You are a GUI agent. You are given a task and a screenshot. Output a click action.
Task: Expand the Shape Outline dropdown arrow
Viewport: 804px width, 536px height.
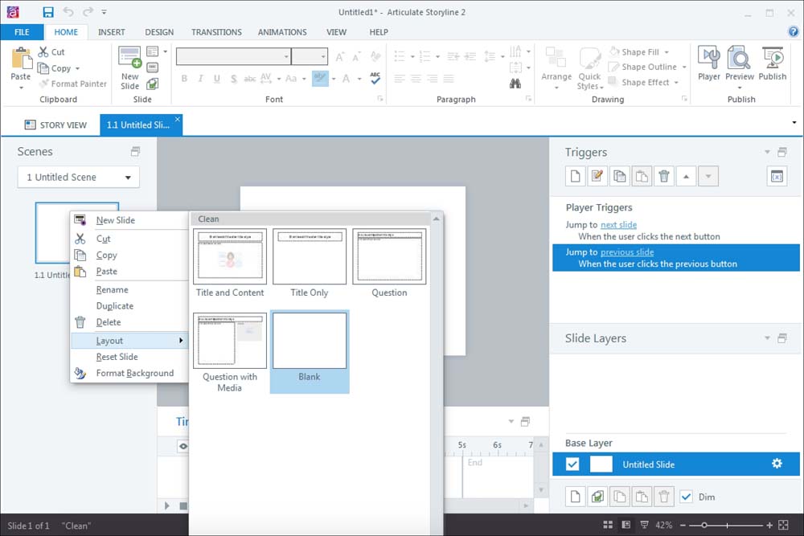click(684, 68)
